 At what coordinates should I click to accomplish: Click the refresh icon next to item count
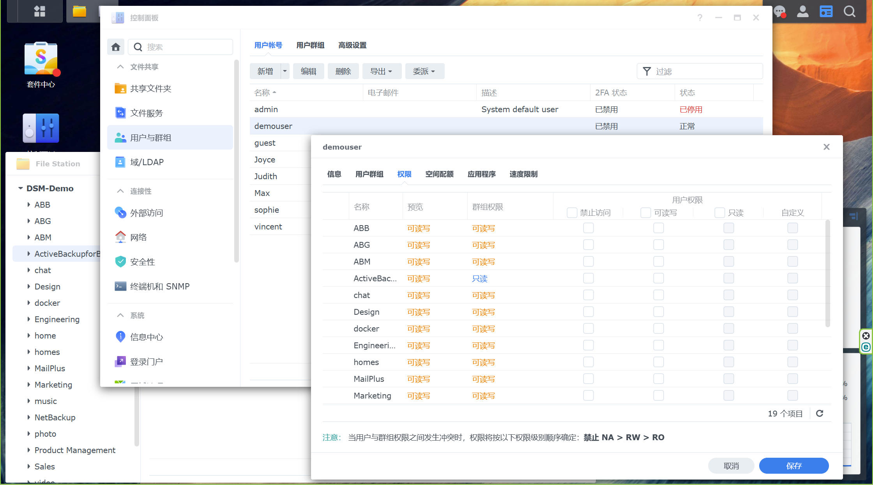point(820,413)
